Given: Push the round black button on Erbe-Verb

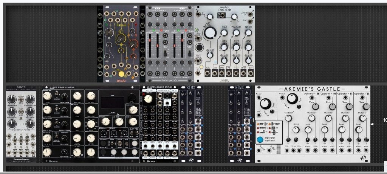Looking at the screenshot, I should (x=199, y=47).
